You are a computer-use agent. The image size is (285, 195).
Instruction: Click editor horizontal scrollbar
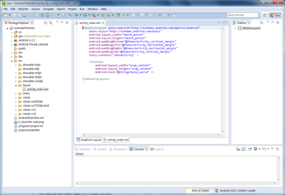point(151,135)
